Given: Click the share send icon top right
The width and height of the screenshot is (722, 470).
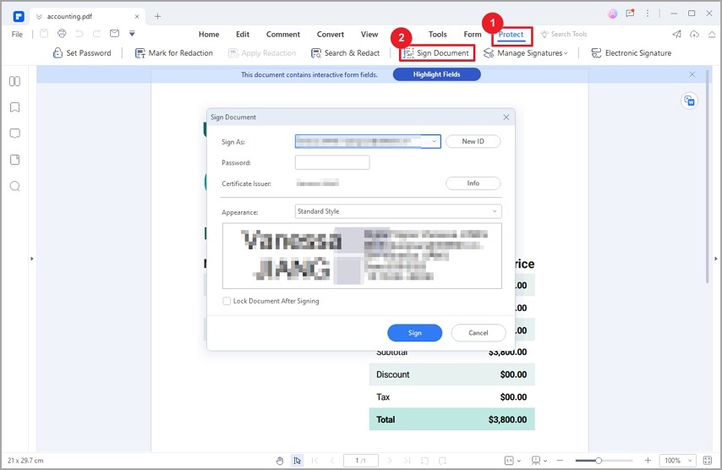Looking at the screenshot, I should (676, 34).
